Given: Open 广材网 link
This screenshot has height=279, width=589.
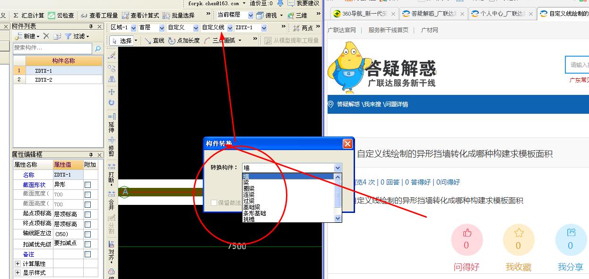Looking at the screenshot, I should click(x=429, y=30).
